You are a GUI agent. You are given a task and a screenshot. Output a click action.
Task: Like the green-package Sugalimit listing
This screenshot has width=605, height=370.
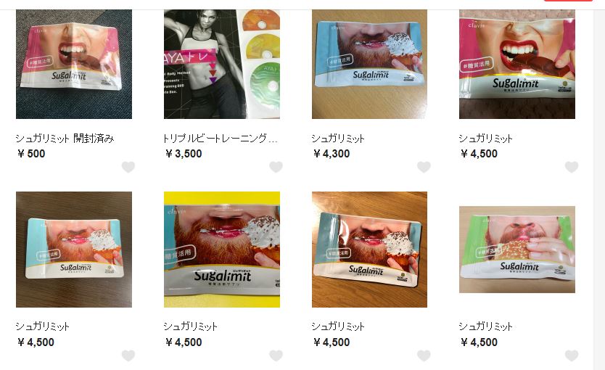click(572, 355)
